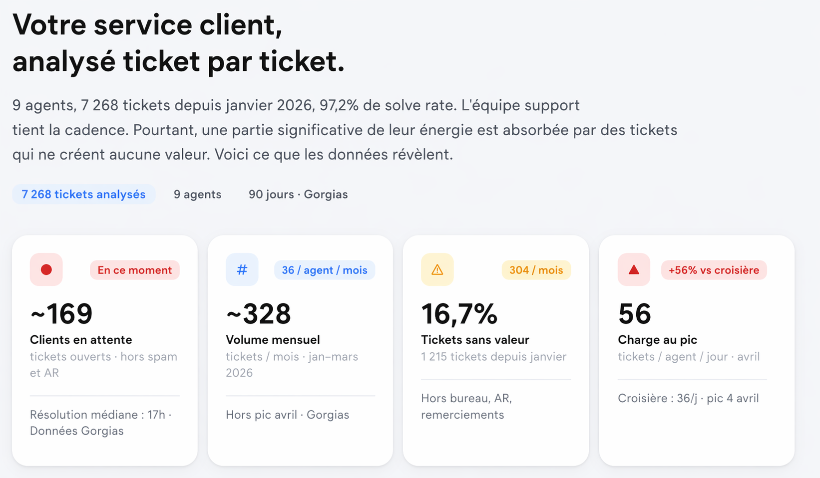
Task: Click the '1 215 tickets depuis janvier' link
Action: click(x=493, y=356)
